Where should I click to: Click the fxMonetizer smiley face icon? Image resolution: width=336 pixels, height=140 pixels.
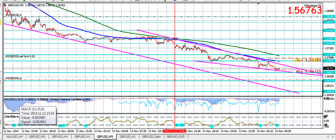click(x=320, y=5)
